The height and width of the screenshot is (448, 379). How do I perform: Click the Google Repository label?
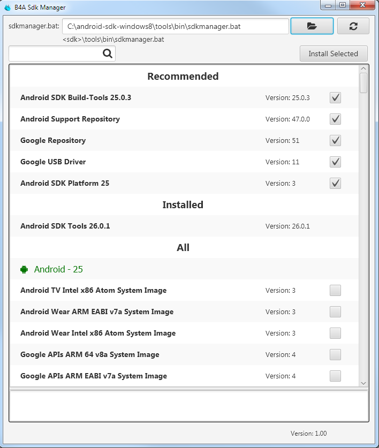[x=53, y=141]
